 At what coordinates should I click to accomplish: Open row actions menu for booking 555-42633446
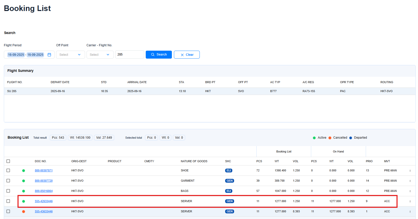[410, 201]
